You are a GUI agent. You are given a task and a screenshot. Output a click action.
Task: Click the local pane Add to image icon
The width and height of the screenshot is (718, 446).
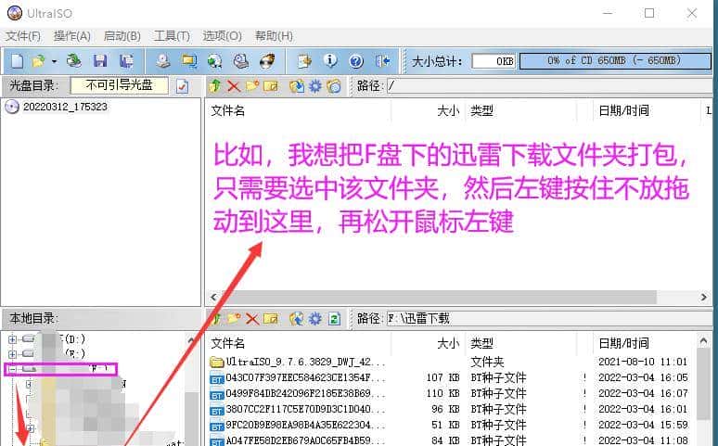pos(297,318)
